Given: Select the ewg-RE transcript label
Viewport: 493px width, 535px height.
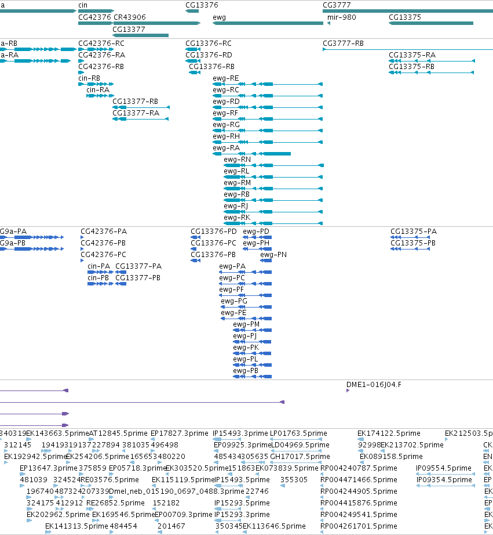Looking at the screenshot, I should [x=225, y=78].
